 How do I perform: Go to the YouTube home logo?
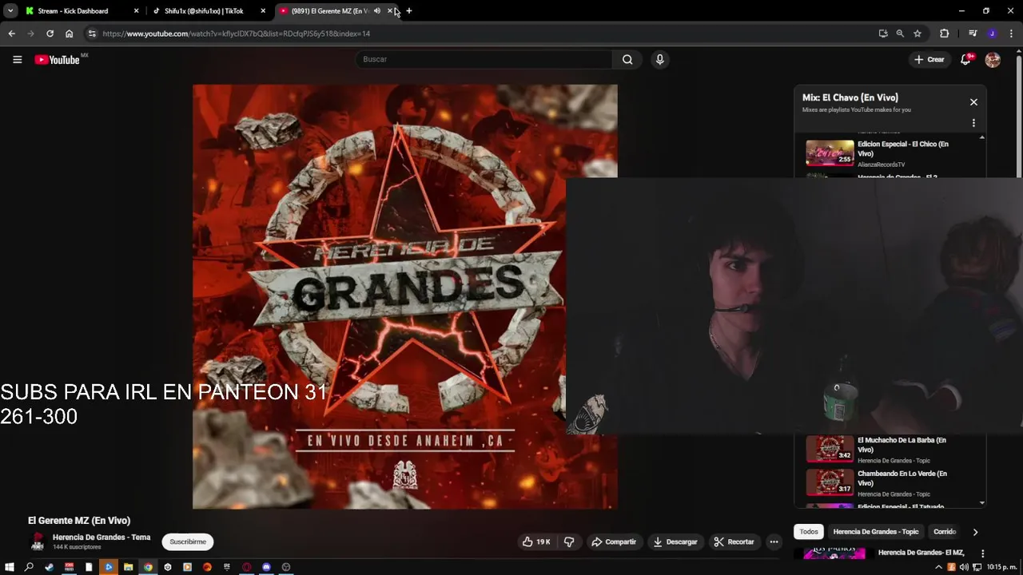58,60
